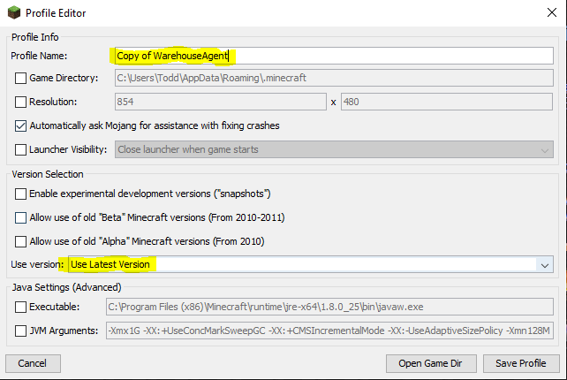Enable experimental development snapshots option

(21, 194)
